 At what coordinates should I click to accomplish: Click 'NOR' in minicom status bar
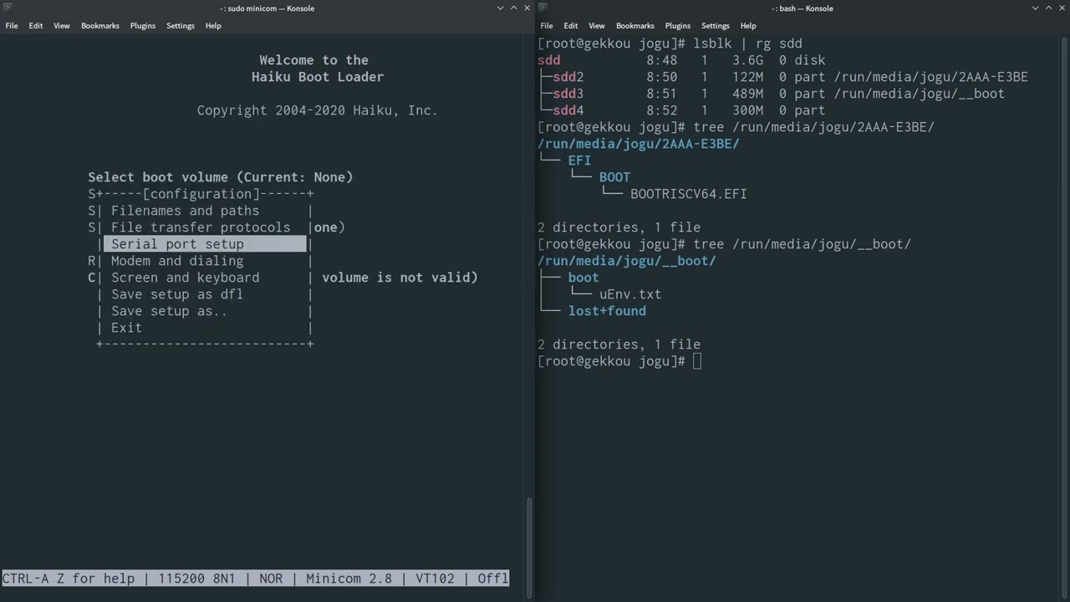coord(271,579)
